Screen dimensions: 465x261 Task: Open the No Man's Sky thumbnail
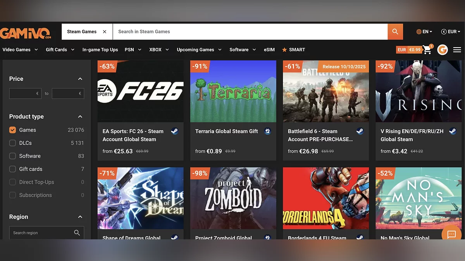click(418, 198)
